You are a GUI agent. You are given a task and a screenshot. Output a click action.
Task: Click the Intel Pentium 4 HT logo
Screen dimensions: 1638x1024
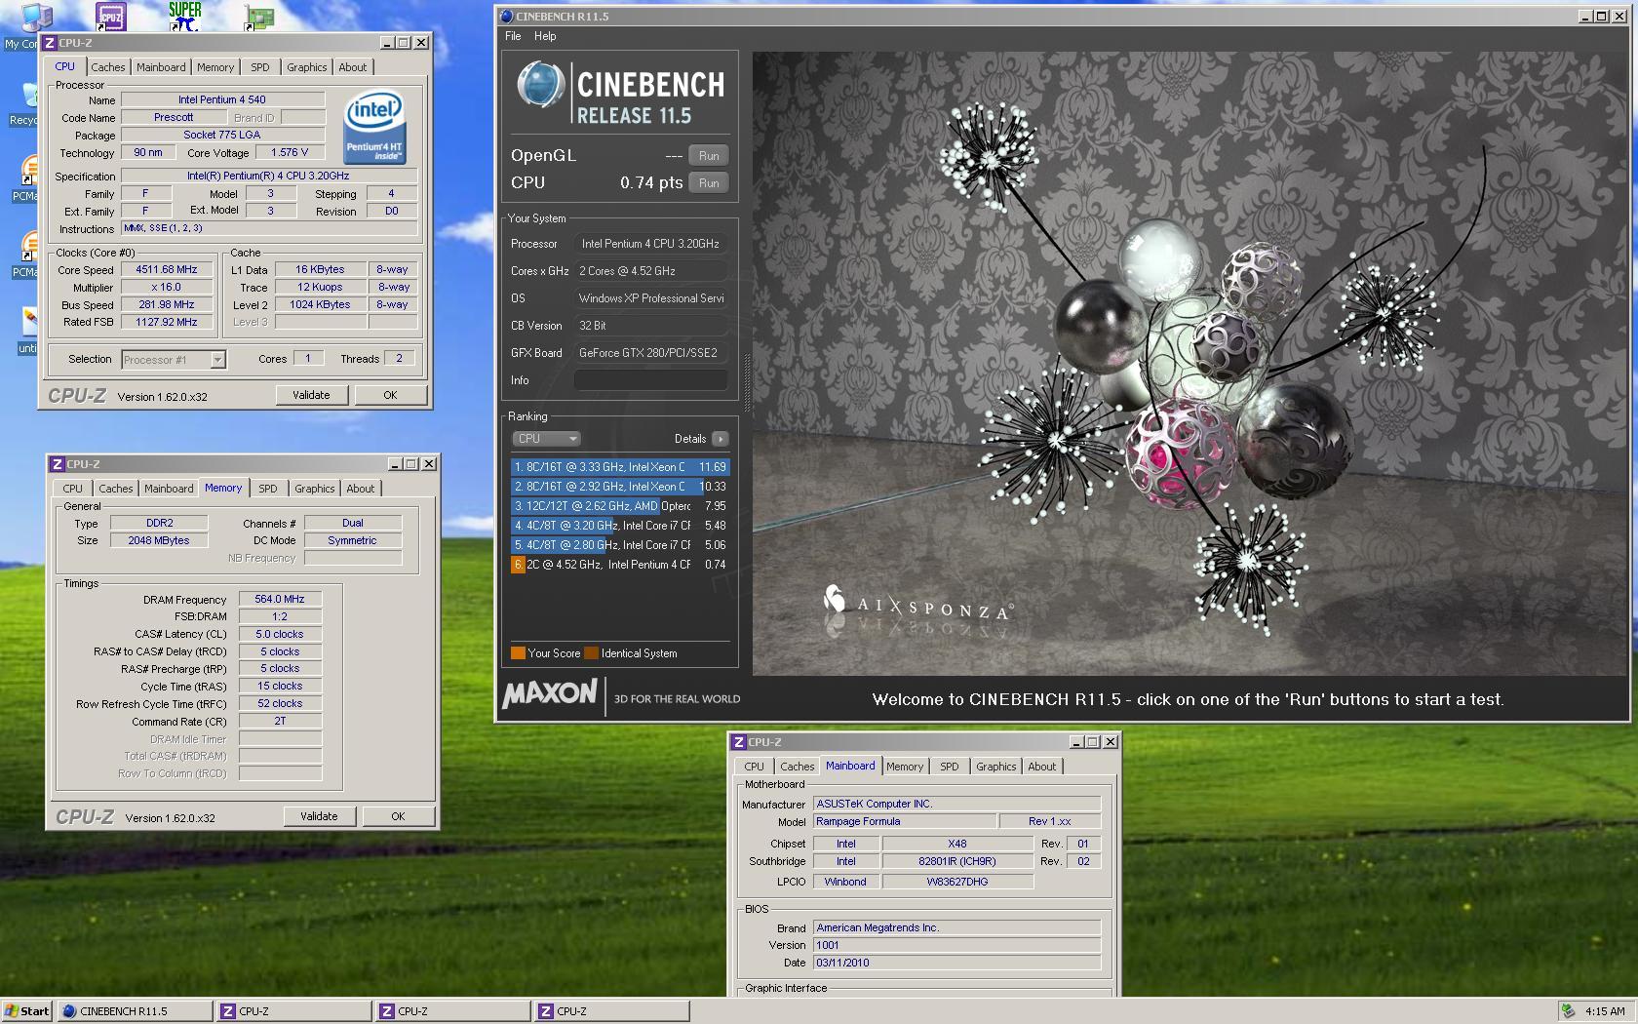click(x=374, y=128)
